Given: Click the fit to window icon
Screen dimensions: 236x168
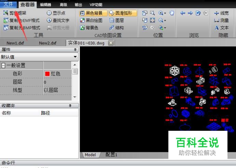Looking at the screenshot, I should pyautogui.click(x=152, y=20).
